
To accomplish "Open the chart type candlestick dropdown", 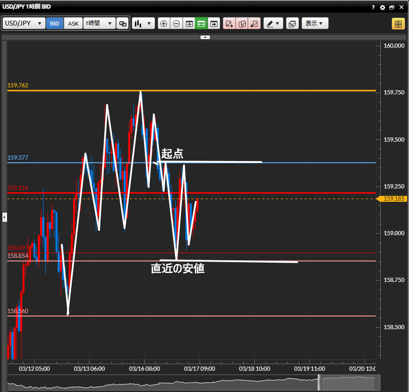I will pyautogui.click(x=143, y=24).
